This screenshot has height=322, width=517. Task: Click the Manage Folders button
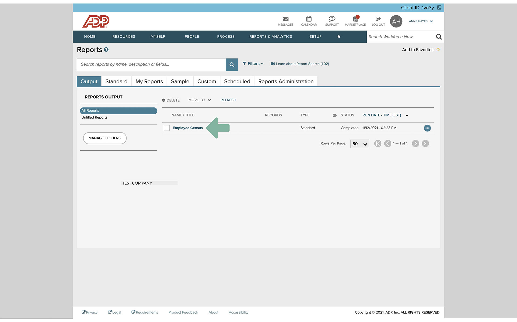(x=105, y=138)
